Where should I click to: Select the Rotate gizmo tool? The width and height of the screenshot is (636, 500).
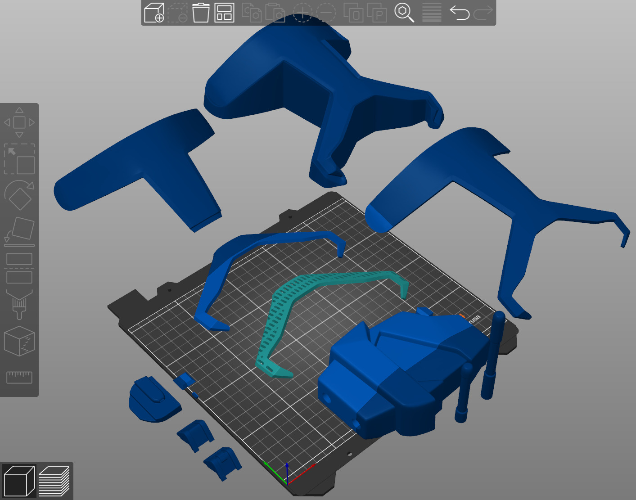click(19, 195)
